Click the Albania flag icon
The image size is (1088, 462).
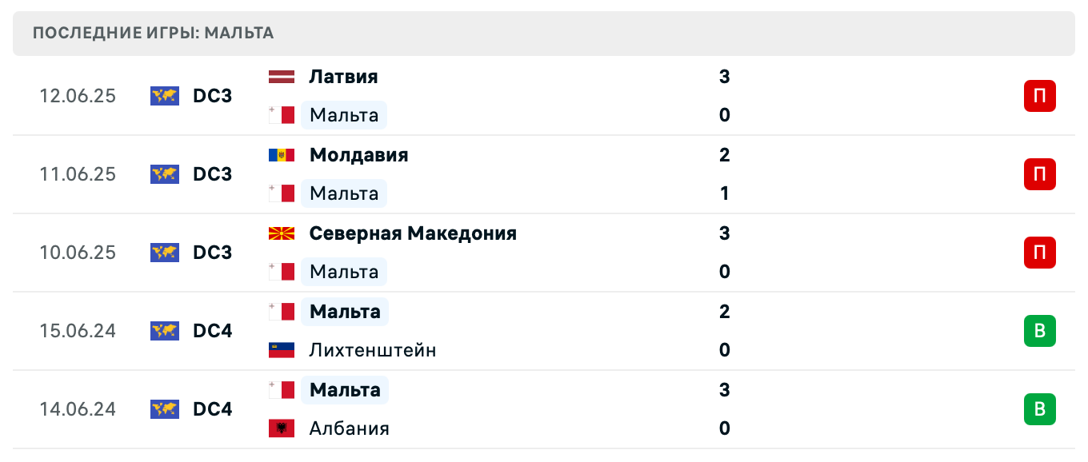pyautogui.click(x=282, y=428)
